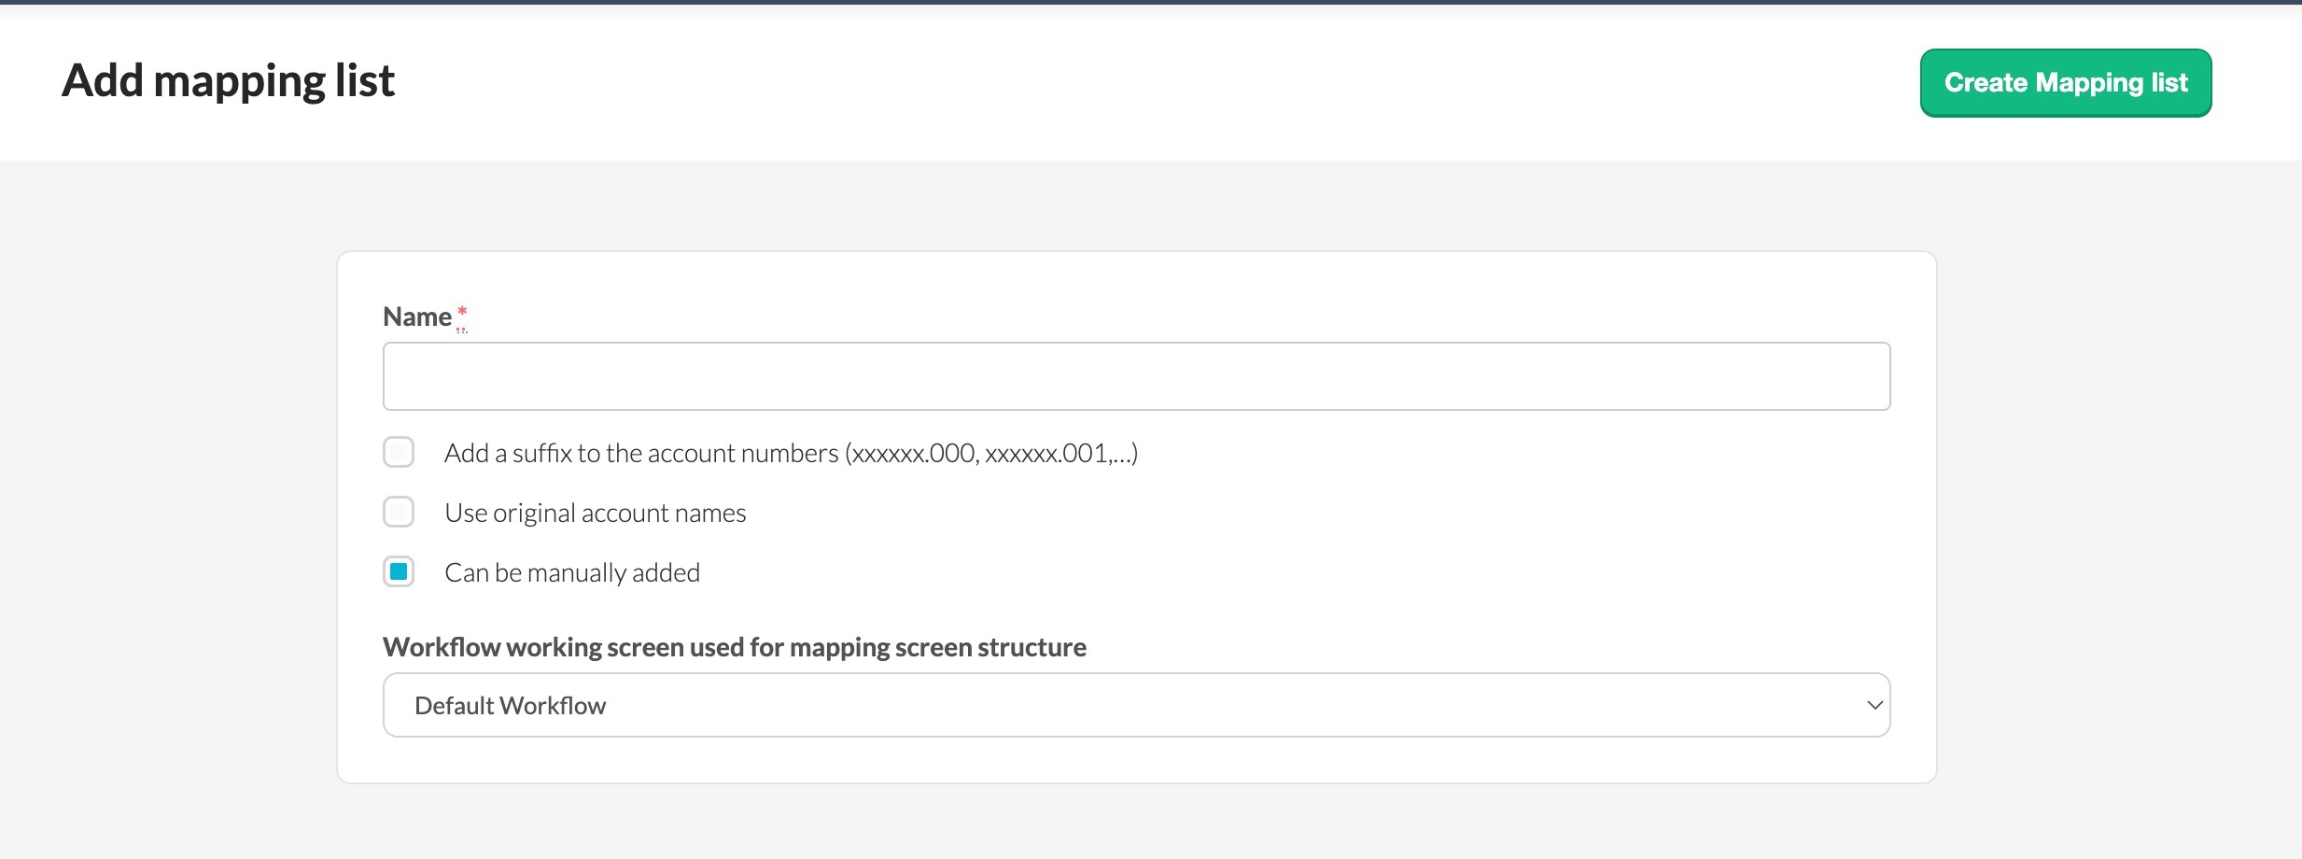The image size is (2302, 859).
Task: Click the dark navy strip at page top
Action: tap(1151, 2)
